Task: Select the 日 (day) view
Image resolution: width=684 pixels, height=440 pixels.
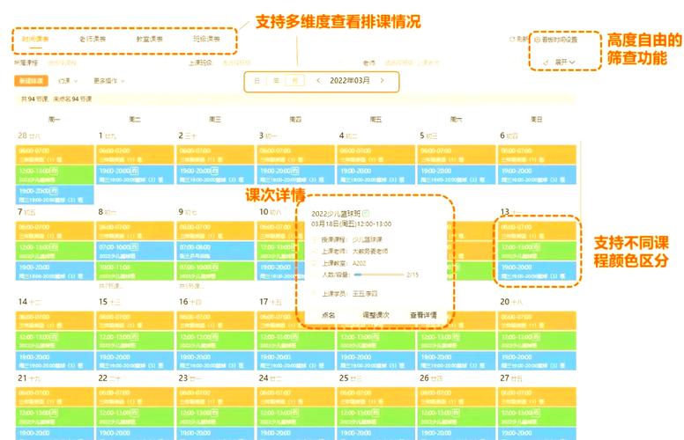Action: 256,81
